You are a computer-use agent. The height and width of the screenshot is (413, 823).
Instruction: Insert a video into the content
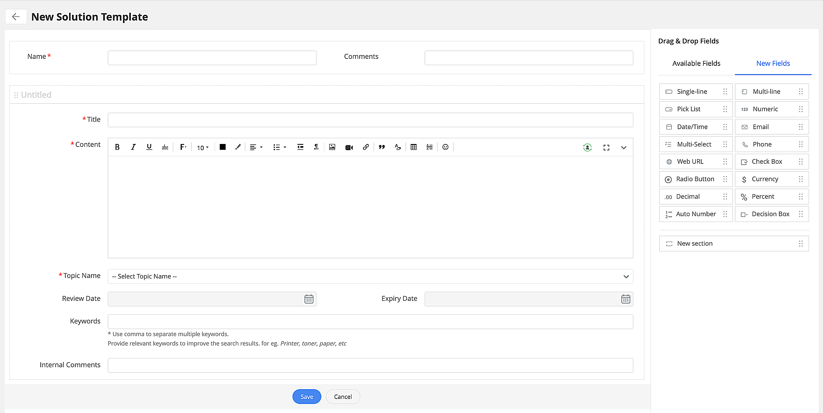(x=349, y=147)
